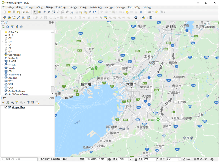Open the ベクタ menu
Image resolution: width=219 pixels, height=162 pixels.
coord(73,7)
